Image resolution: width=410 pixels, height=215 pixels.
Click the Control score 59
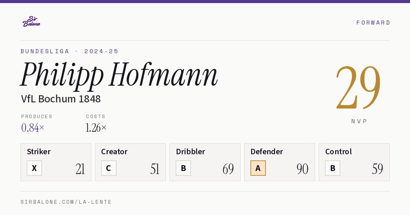point(378,169)
